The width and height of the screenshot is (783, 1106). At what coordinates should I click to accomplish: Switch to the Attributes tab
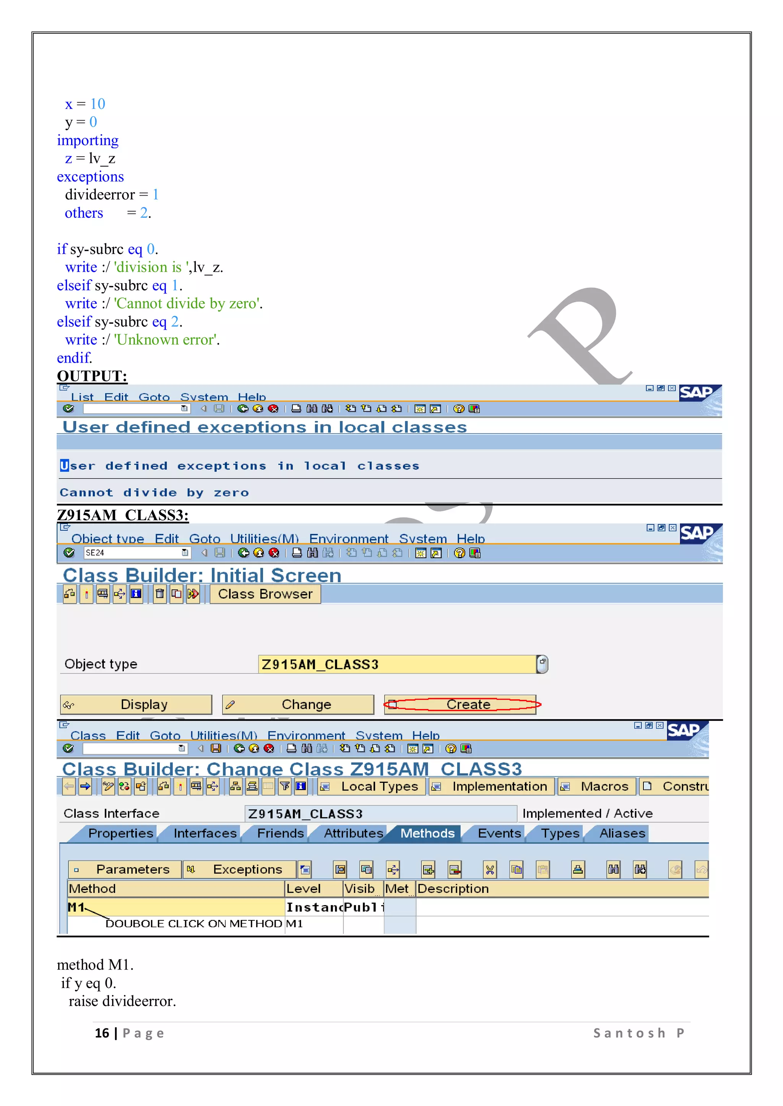353,833
